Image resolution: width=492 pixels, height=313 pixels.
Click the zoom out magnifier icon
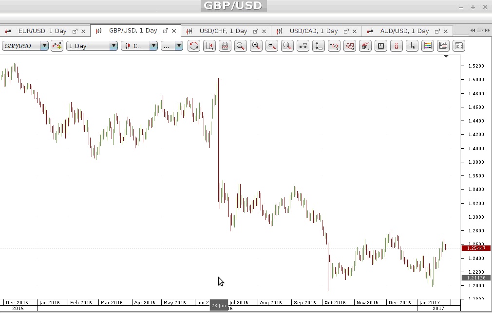[x=272, y=46]
